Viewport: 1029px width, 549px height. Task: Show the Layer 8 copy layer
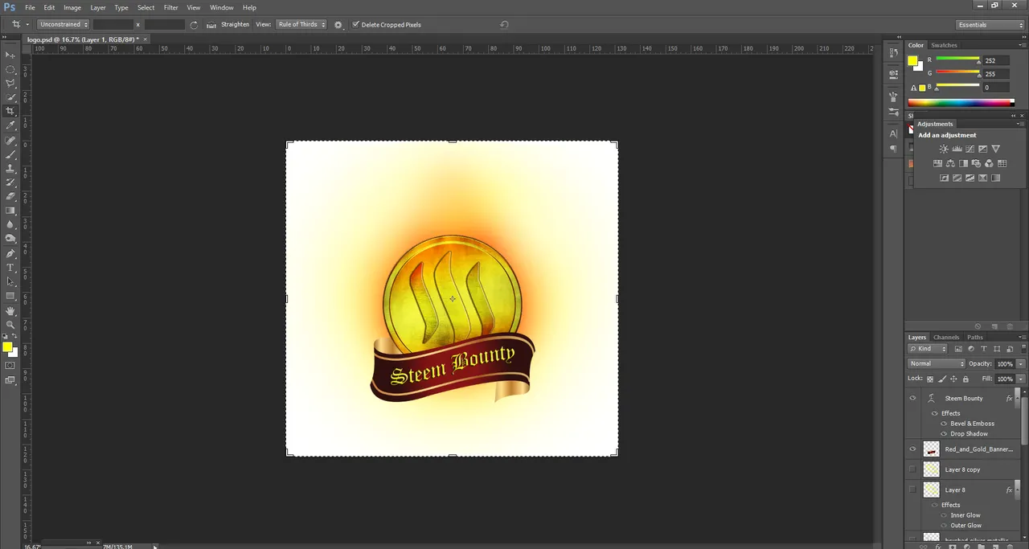tap(912, 469)
